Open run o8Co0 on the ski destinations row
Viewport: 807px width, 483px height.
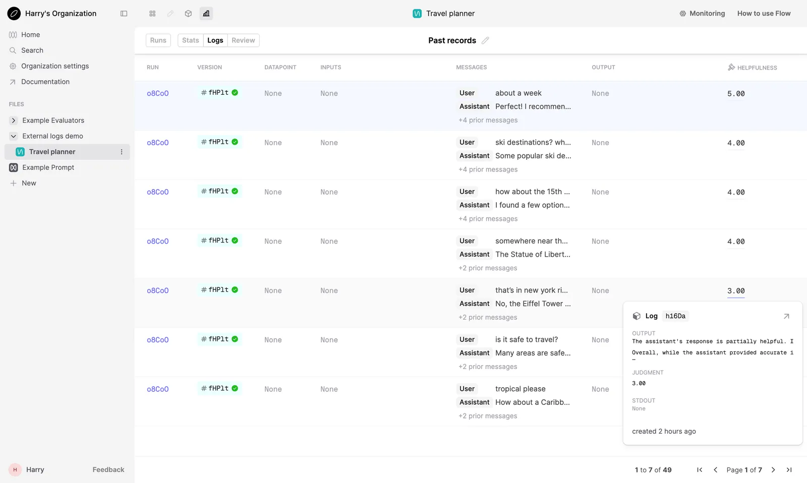[x=158, y=143]
